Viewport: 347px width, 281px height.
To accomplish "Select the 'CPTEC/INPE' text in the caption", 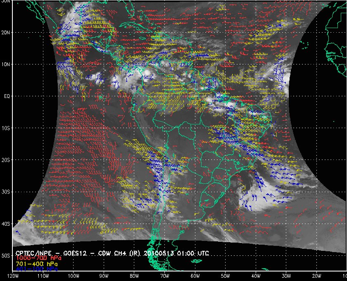I will click(33, 253).
